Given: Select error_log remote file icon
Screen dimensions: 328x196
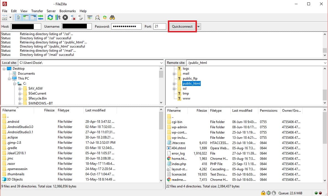Looking at the screenshot, I should 169,153.
